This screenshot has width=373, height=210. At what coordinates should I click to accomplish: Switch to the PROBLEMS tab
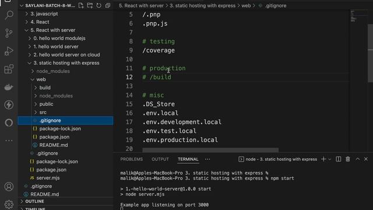click(x=131, y=159)
